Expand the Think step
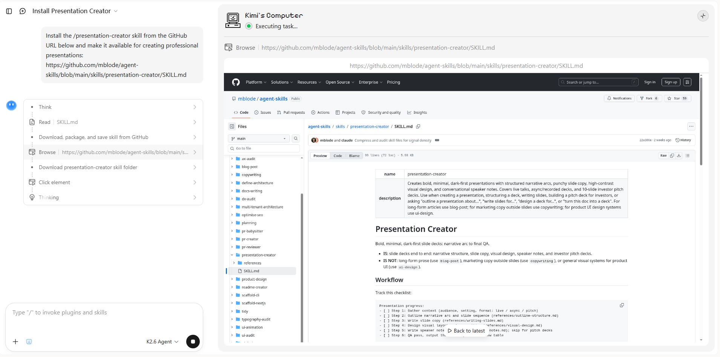 tap(113, 107)
